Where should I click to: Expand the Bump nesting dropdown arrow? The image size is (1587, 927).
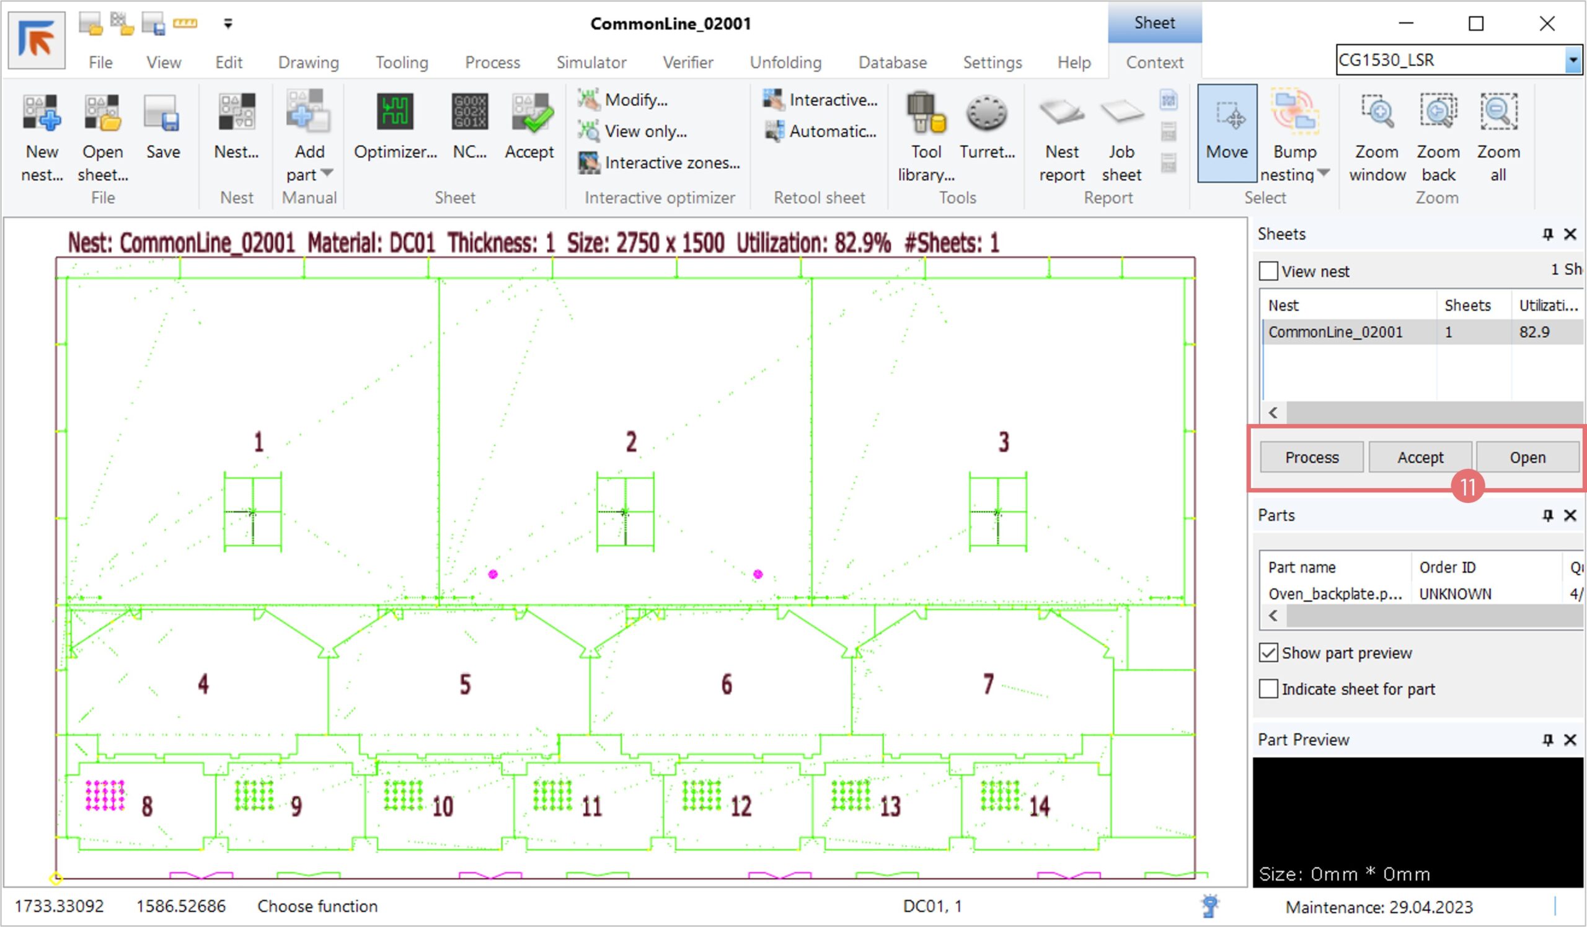coord(1324,172)
